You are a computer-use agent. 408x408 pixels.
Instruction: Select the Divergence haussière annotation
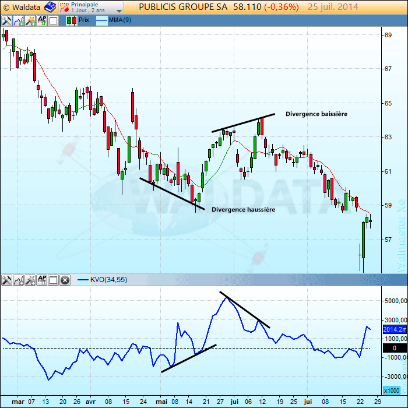tap(243, 210)
